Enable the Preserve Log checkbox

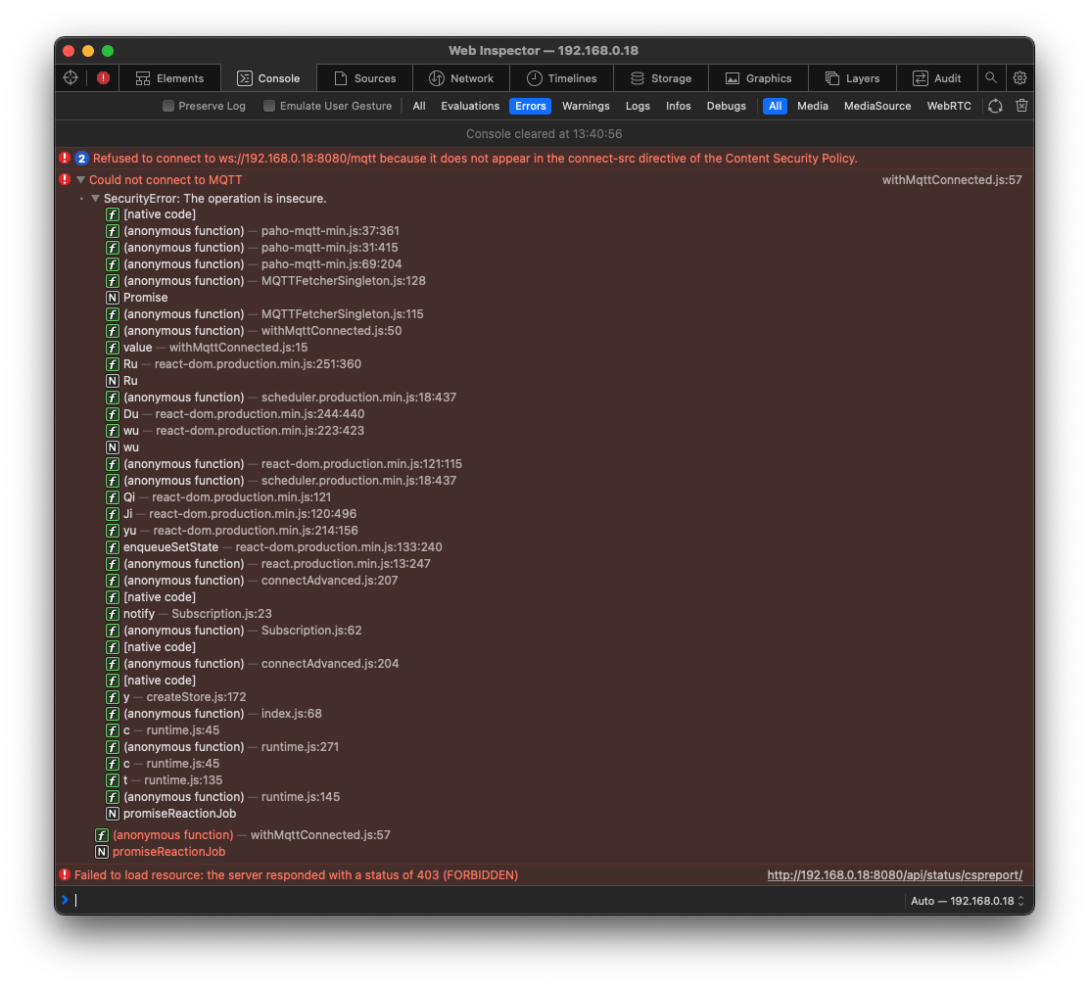point(168,106)
